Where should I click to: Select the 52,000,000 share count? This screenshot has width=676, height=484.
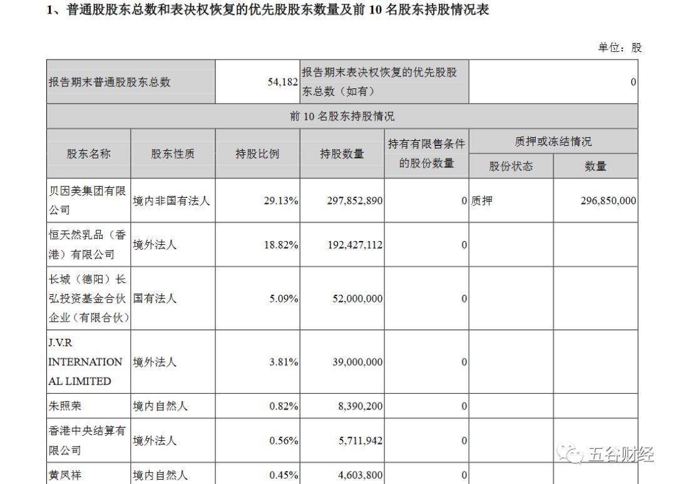click(x=357, y=299)
